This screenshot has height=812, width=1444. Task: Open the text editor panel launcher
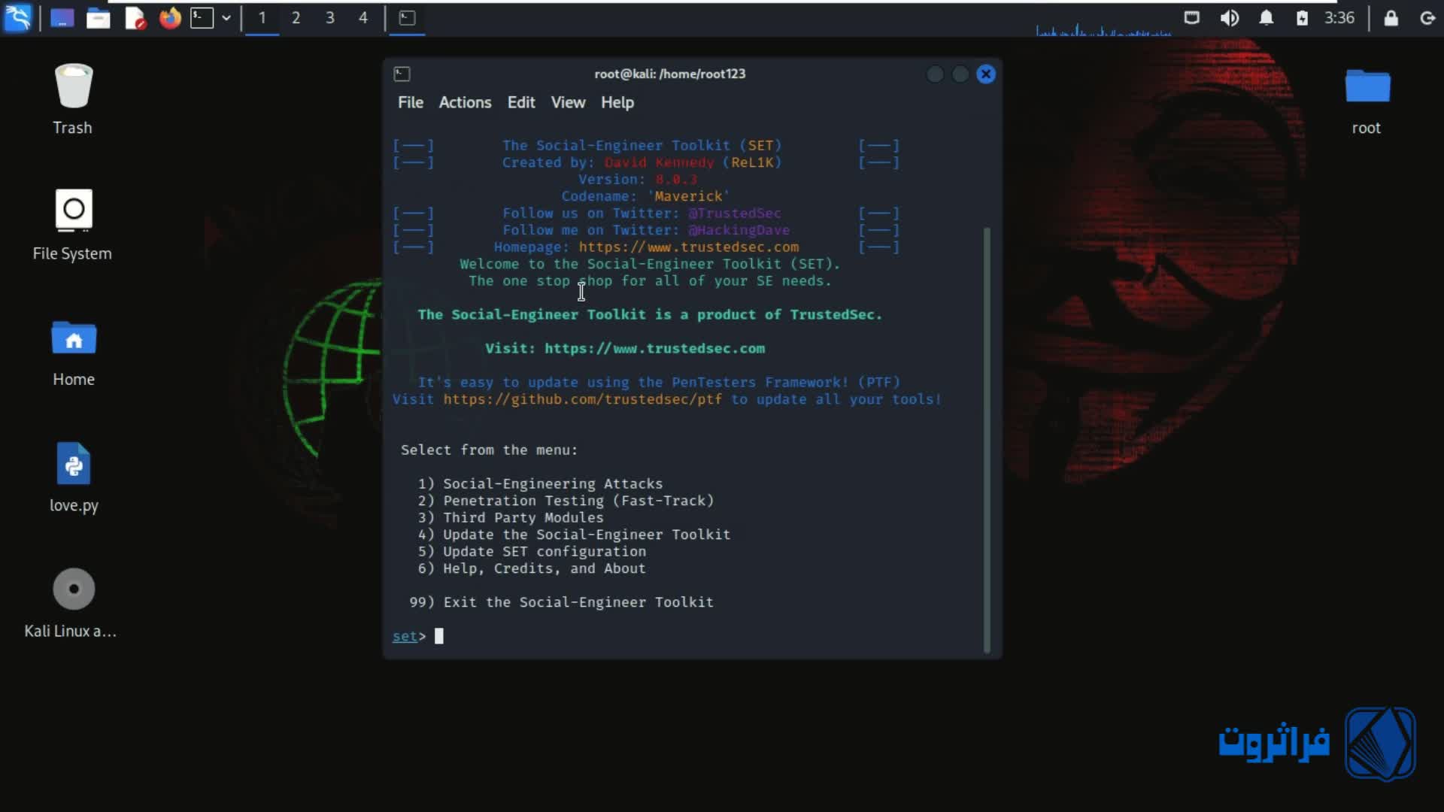click(x=135, y=18)
